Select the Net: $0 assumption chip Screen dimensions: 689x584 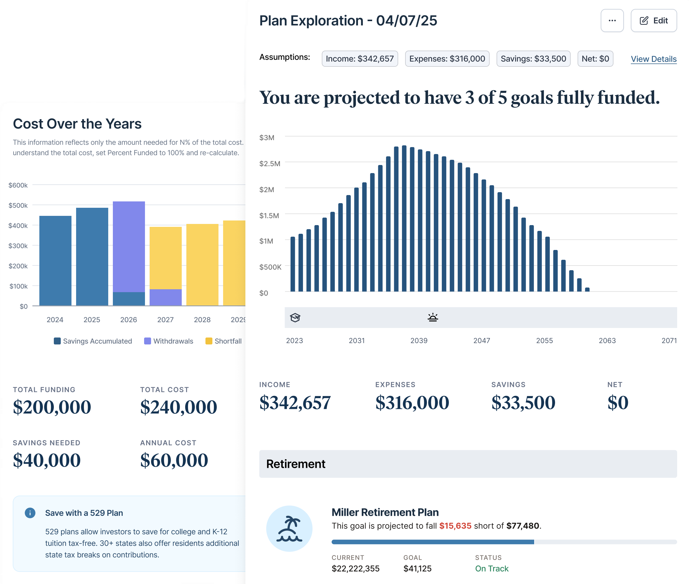click(595, 59)
